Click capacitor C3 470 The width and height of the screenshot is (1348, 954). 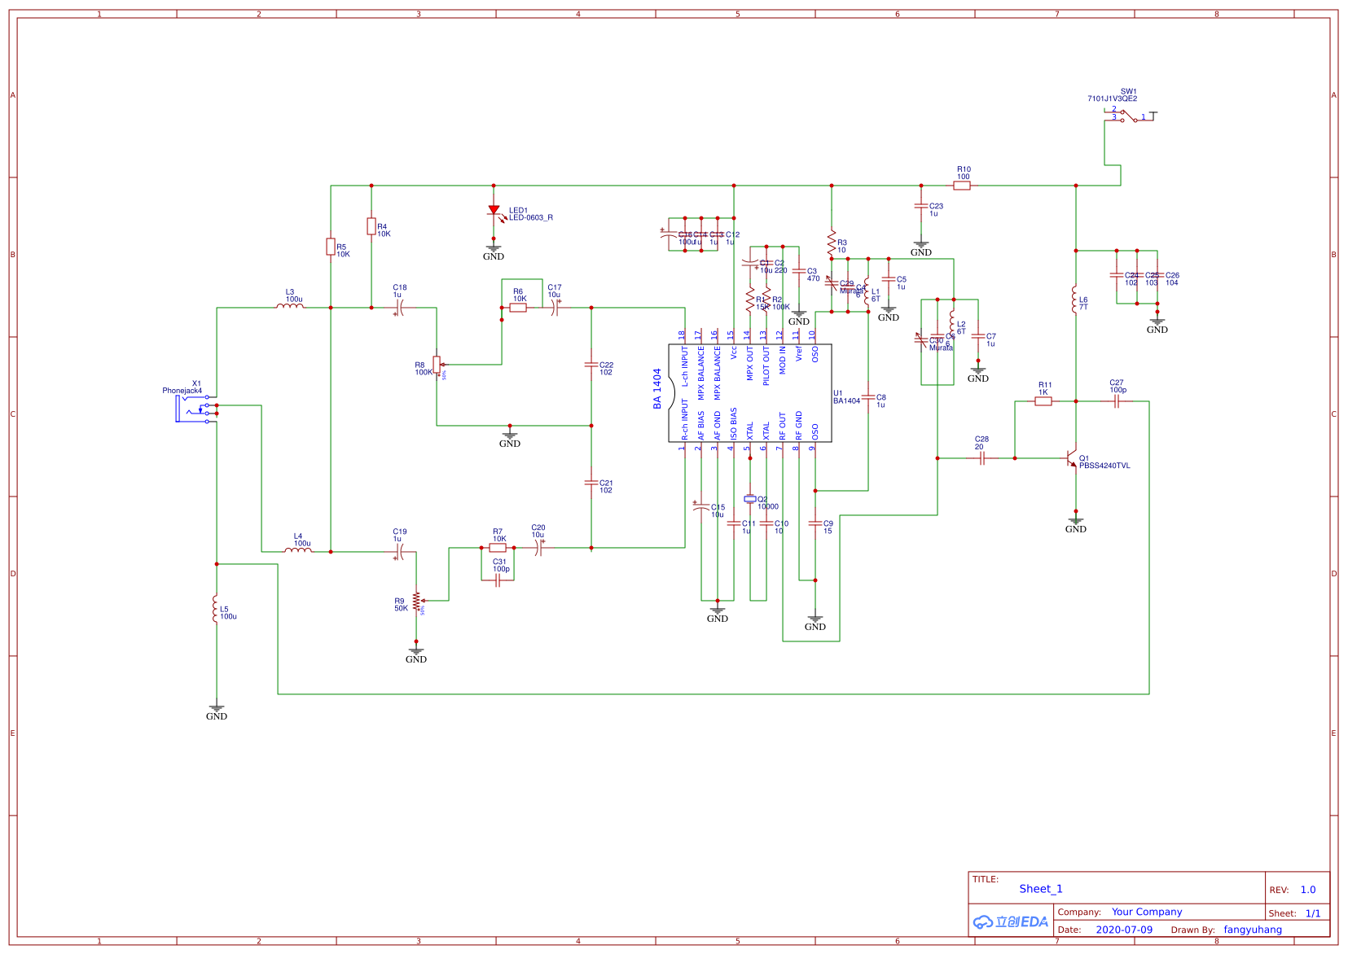click(799, 271)
